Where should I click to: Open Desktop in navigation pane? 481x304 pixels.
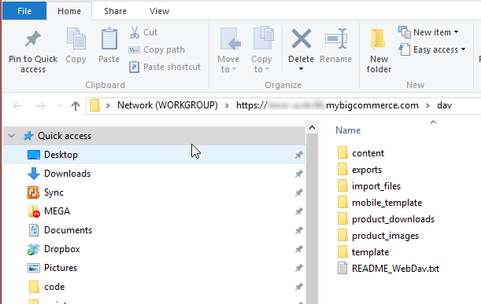pos(154,155)
